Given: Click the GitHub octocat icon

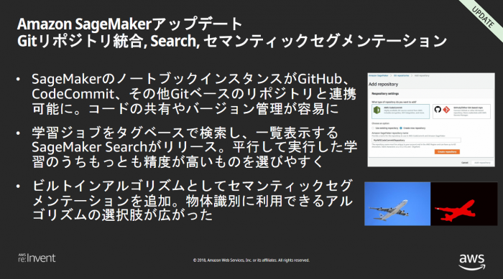Looking at the screenshot, I should 438,109.
